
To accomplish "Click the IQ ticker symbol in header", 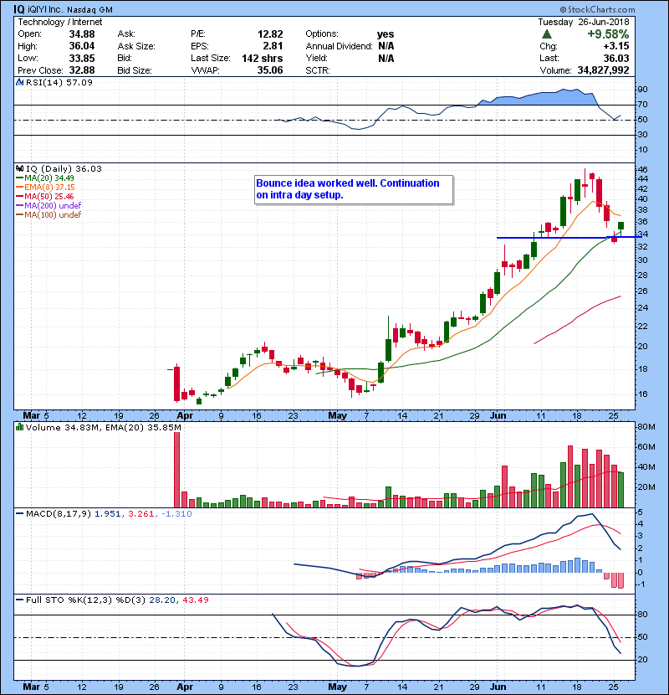I will pos(18,9).
